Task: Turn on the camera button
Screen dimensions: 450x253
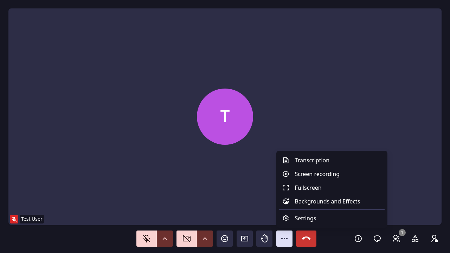Action: [x=187, y=239]
